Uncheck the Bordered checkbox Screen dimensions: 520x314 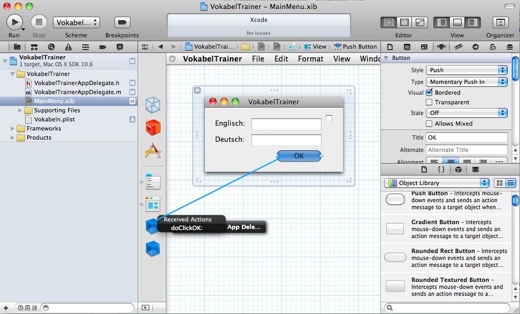[x=429, y=93]
